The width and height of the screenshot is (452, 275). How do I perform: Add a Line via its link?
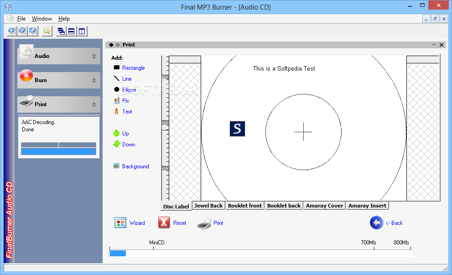(127, 79)
